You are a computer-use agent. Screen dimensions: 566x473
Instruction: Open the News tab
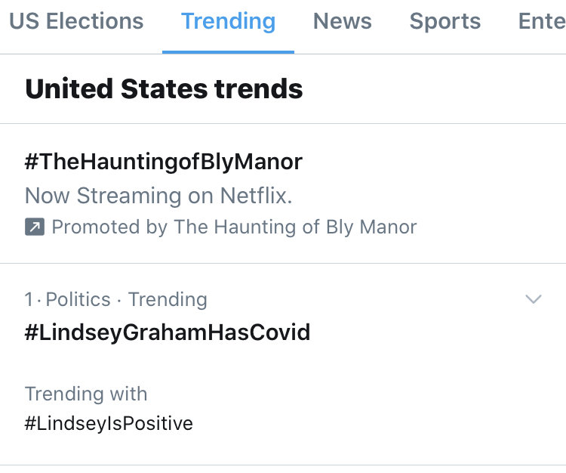pyautogui.click(x=343, y=21)
